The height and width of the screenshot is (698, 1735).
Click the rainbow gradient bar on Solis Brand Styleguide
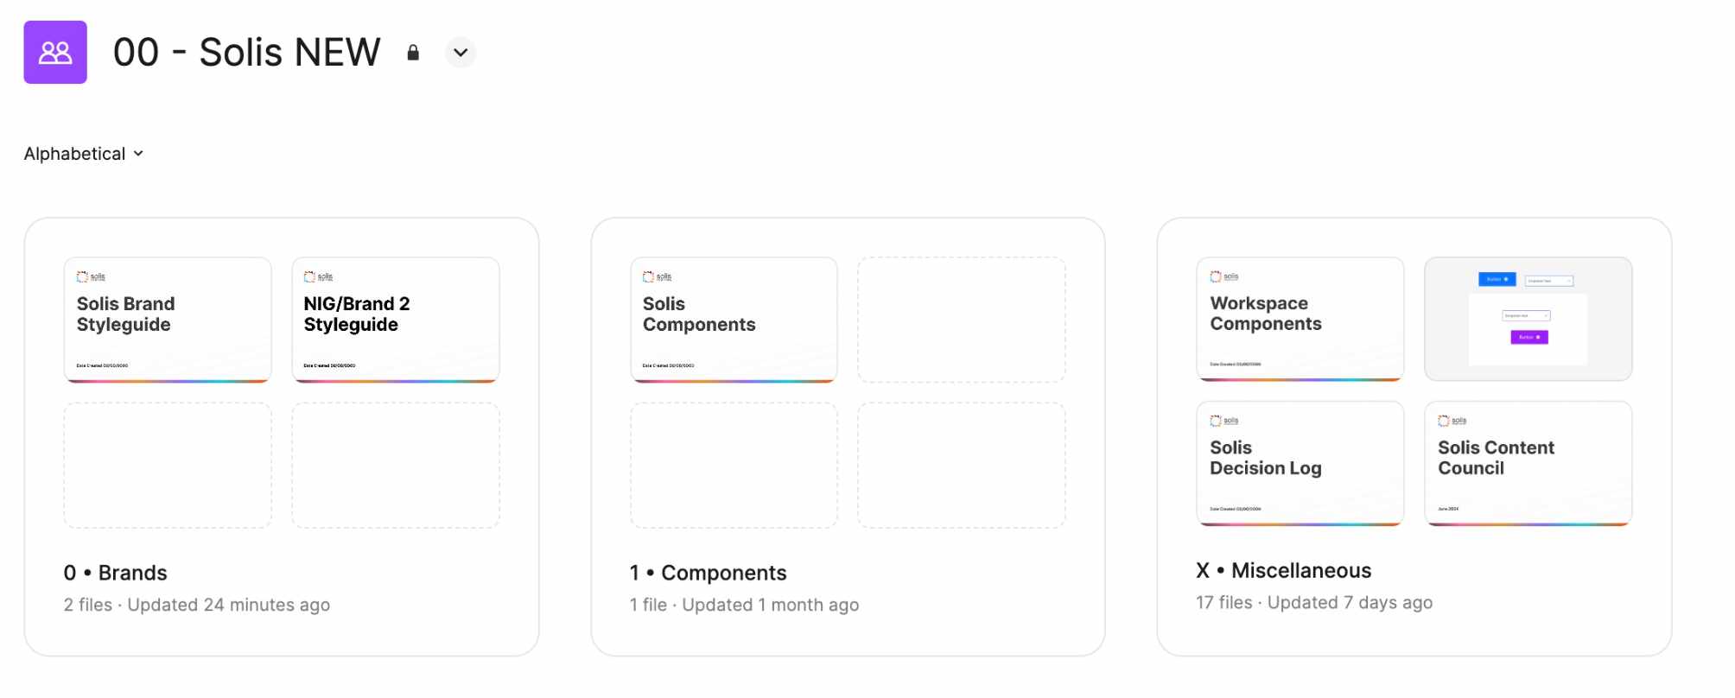pyautogui.click(x=168, y=380)
